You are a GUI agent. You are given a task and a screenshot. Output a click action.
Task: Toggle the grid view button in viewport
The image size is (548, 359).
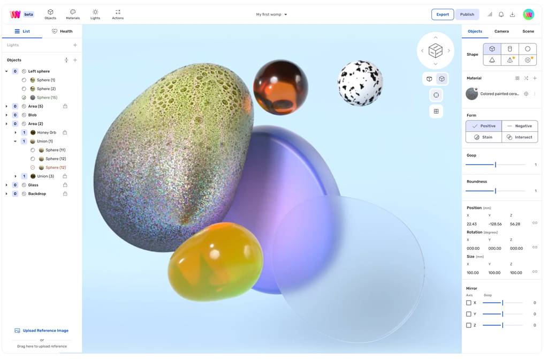[x=436, y=111]
